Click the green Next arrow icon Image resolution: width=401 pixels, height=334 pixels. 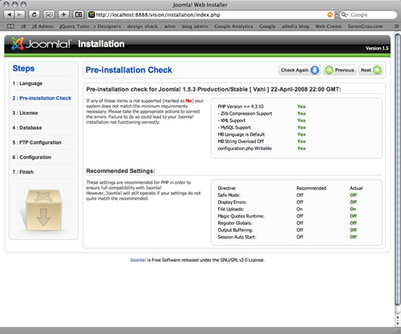377,70
